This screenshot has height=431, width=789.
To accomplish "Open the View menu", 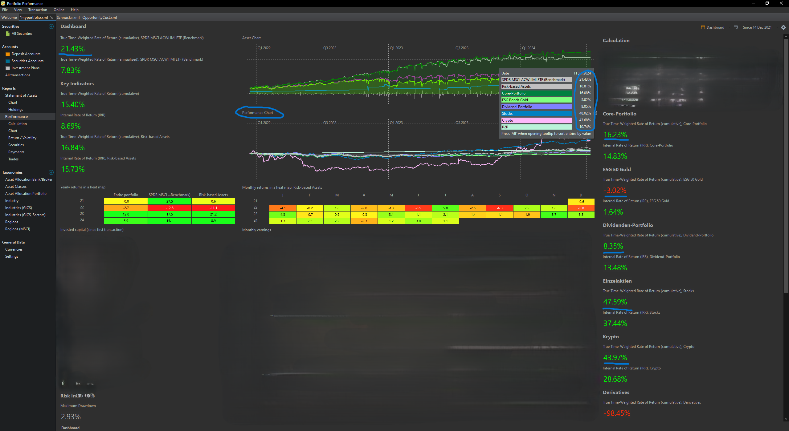I will click(x=18, y=10).
